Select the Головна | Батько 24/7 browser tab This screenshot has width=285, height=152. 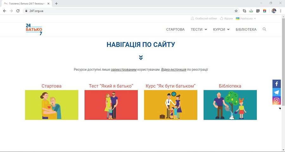point(27,3)
